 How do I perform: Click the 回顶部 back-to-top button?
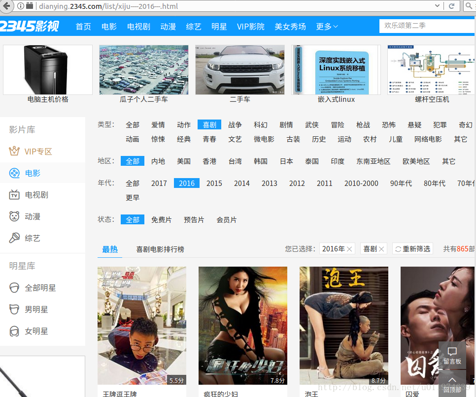click(452, 383)
